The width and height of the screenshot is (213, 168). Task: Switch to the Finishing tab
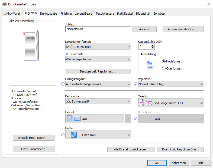(x=66, y=14)
